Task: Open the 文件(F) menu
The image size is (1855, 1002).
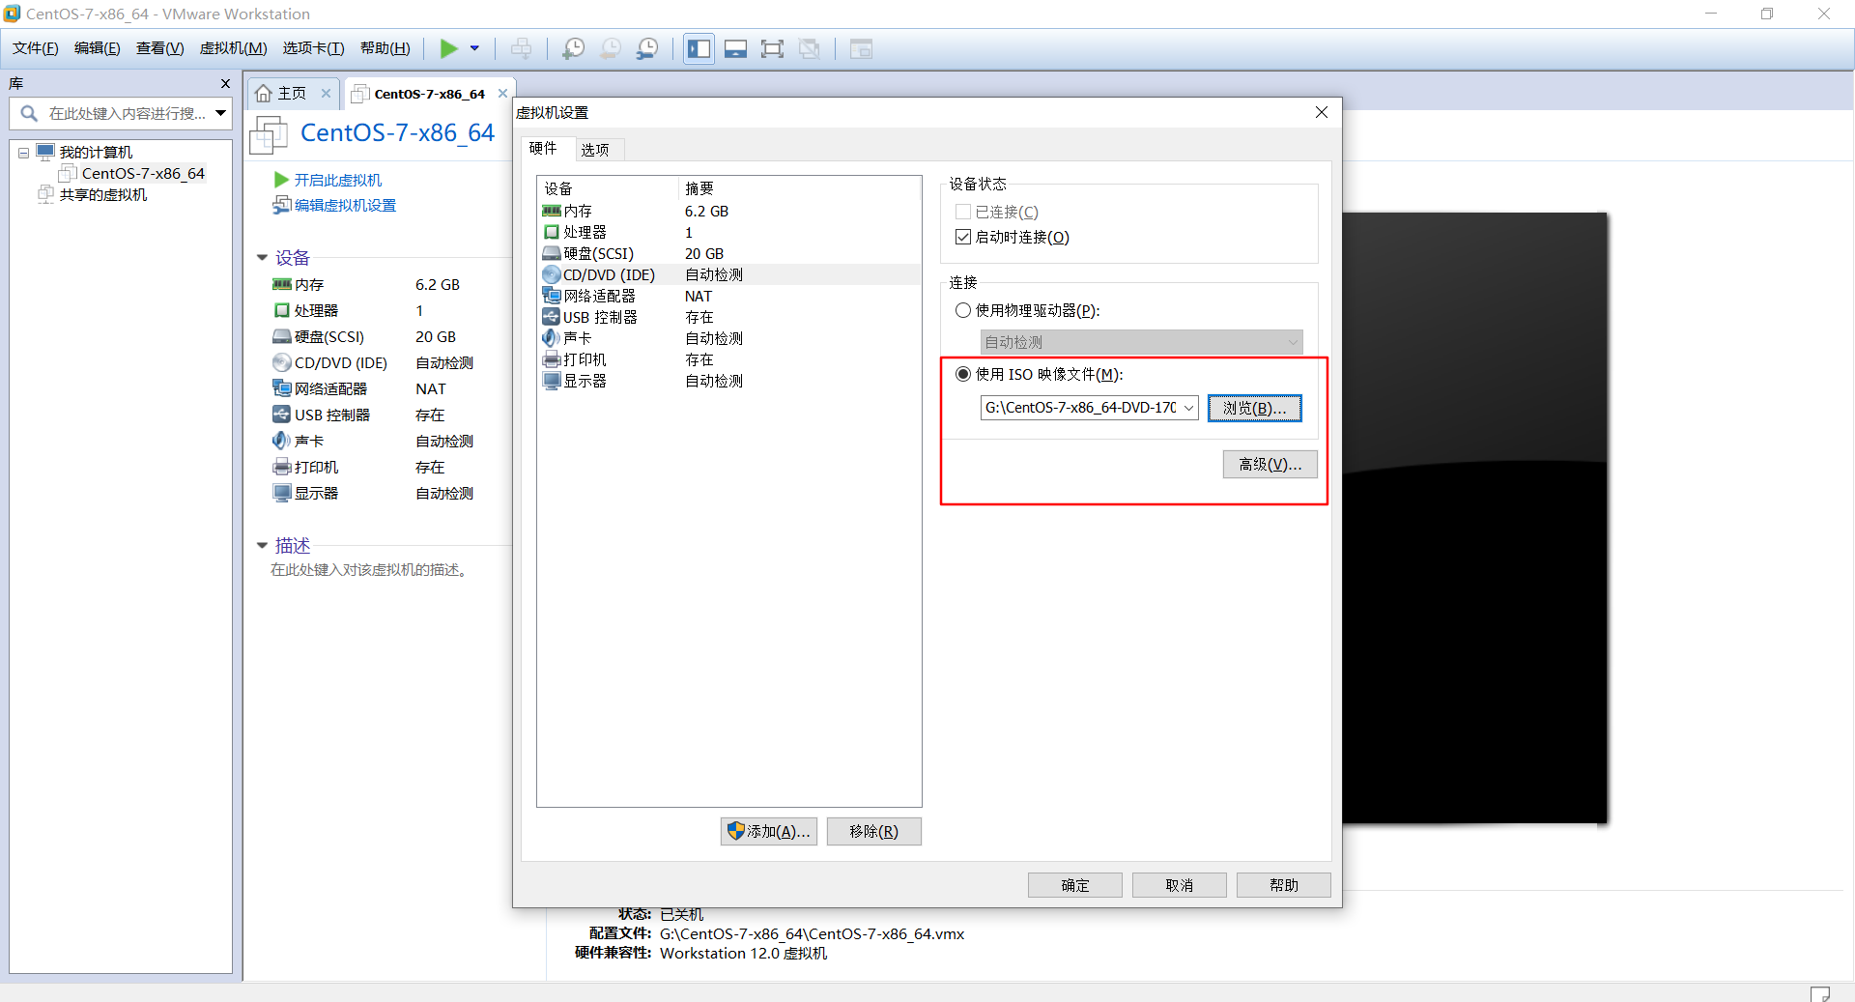Action: click(x=35, y=48)
